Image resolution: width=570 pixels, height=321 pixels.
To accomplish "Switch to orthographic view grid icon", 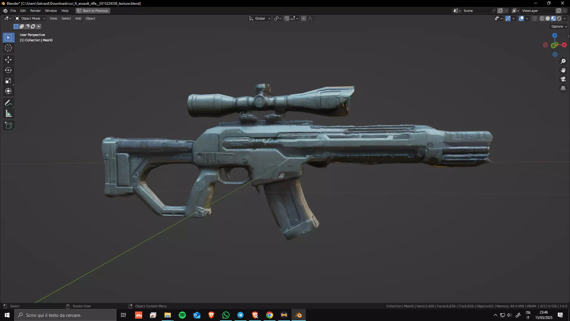I will click(563, 88).
